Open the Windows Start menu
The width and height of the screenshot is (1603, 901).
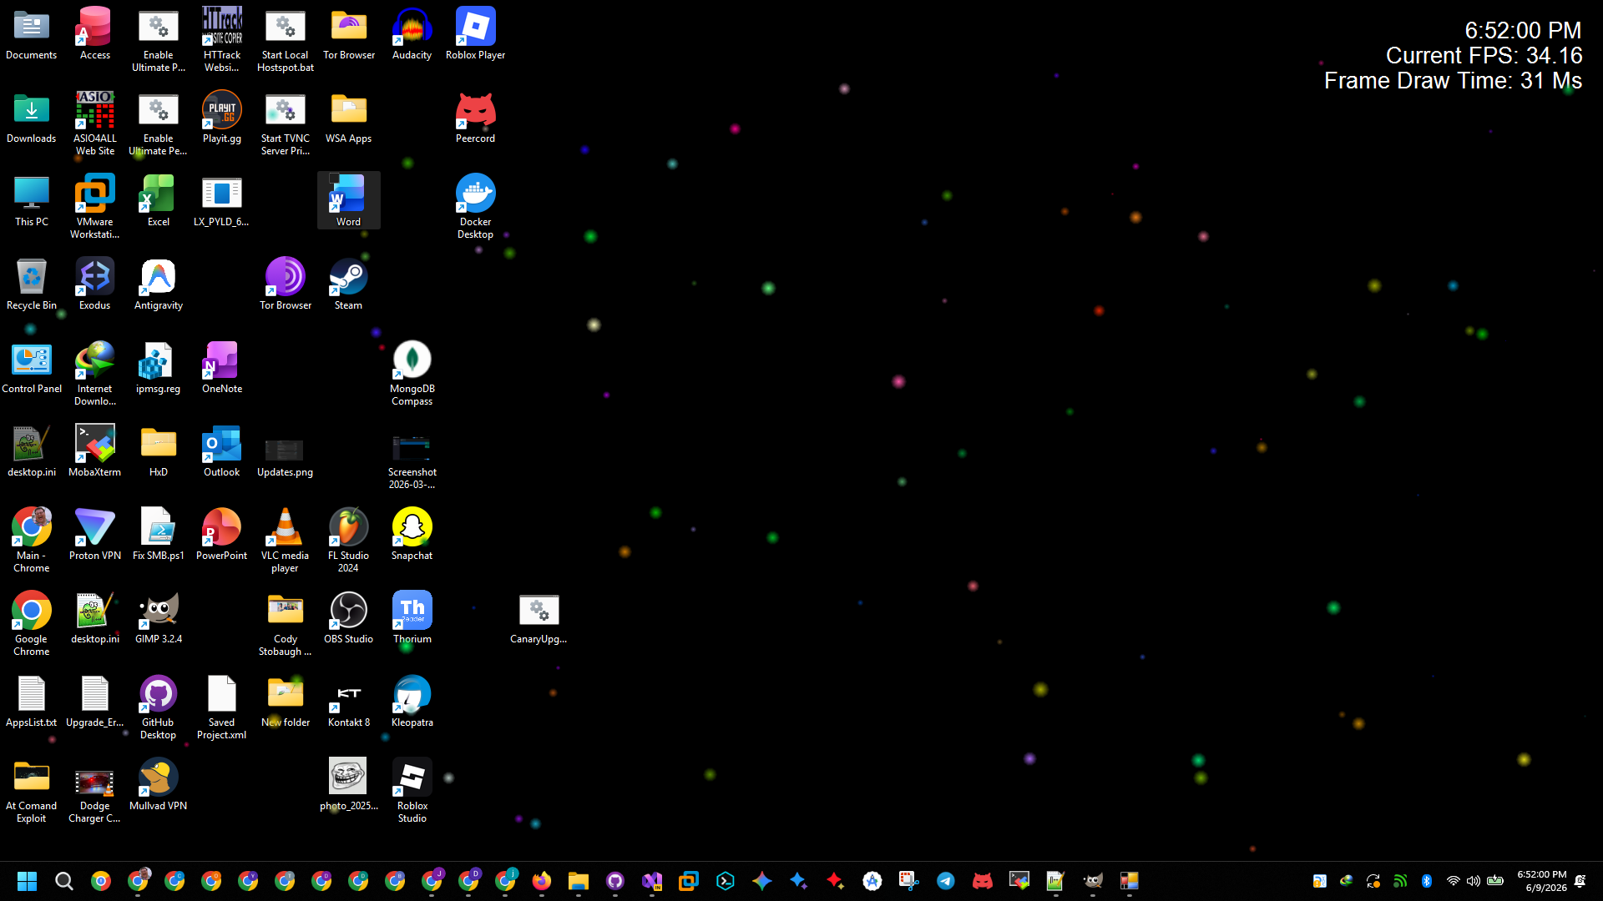(27, 881)
